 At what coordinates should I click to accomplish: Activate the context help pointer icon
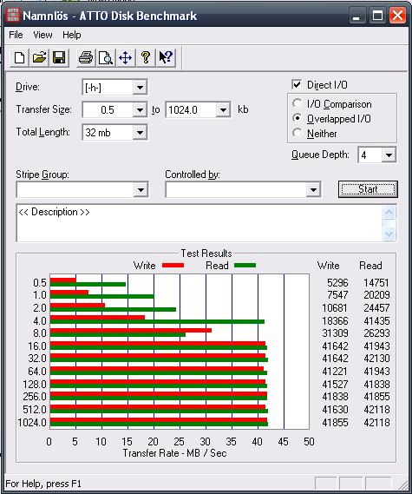(x=166, y=57)
